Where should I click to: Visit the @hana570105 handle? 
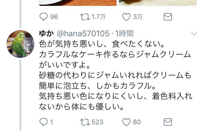(83, 34)
